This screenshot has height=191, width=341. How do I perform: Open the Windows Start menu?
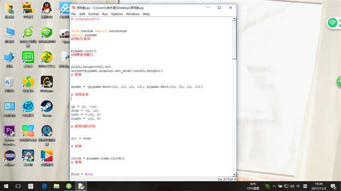click(6, 186)
